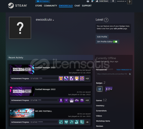The height and width of the screenshot is (129, 143).
Task: Open the shopping cart icon
Action: pos(88,1)
